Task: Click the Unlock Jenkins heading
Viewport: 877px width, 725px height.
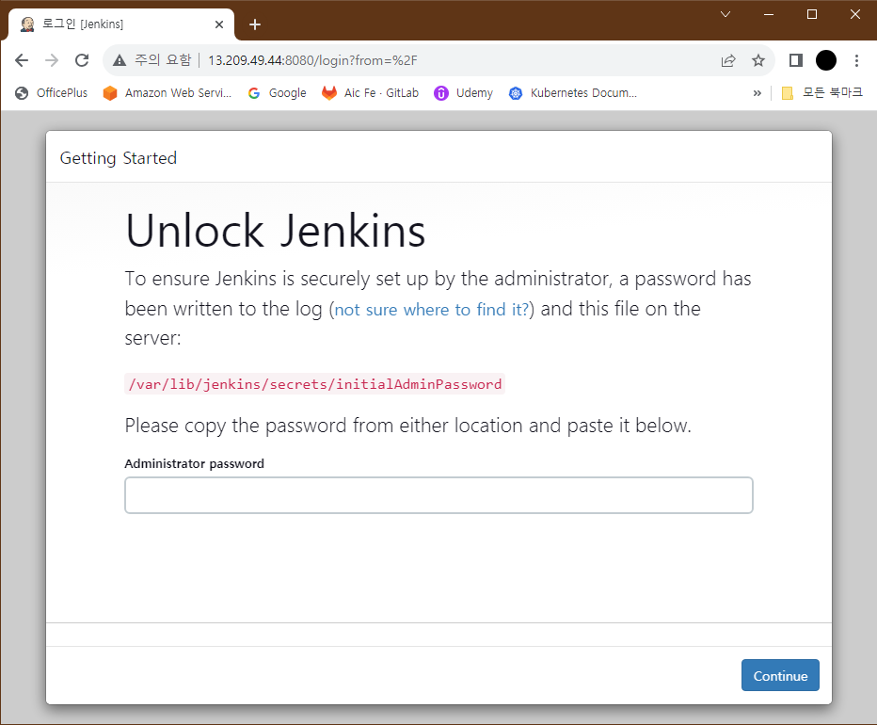Action: pos(275,231)
